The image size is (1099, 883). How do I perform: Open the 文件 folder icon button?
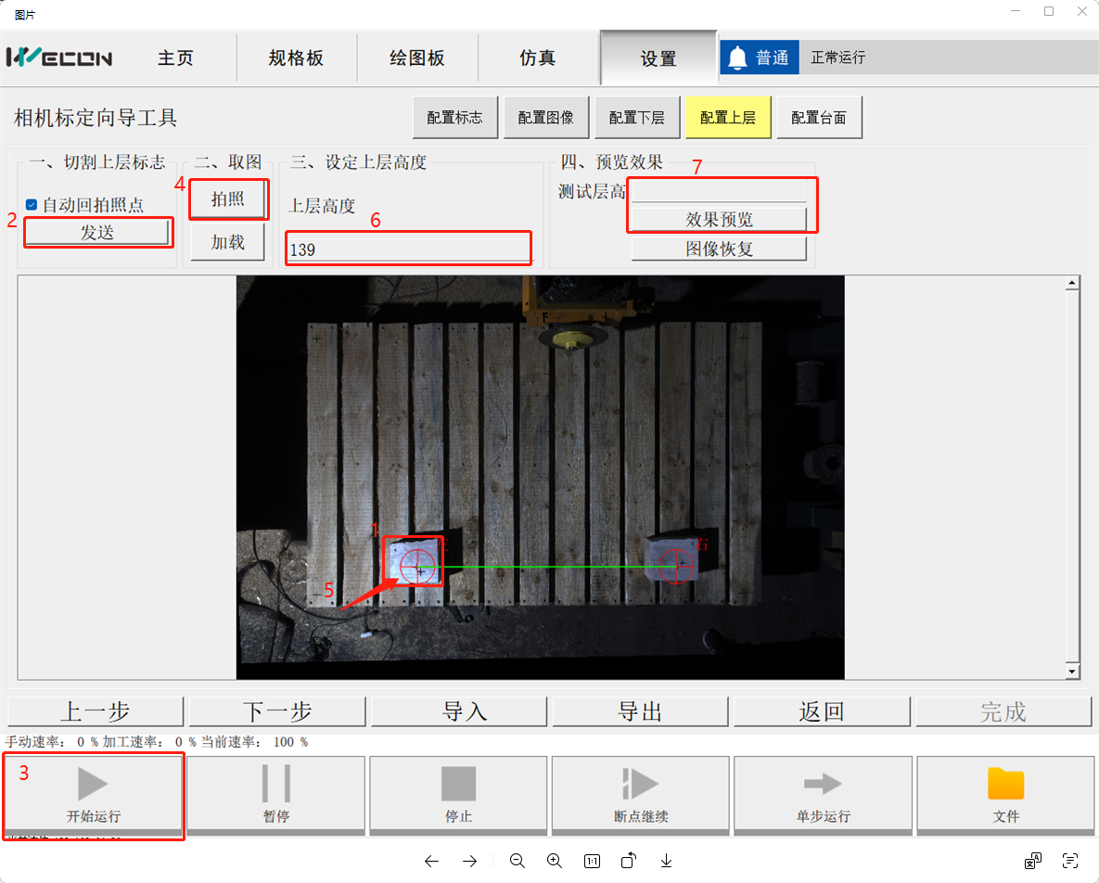[1005, 793]
